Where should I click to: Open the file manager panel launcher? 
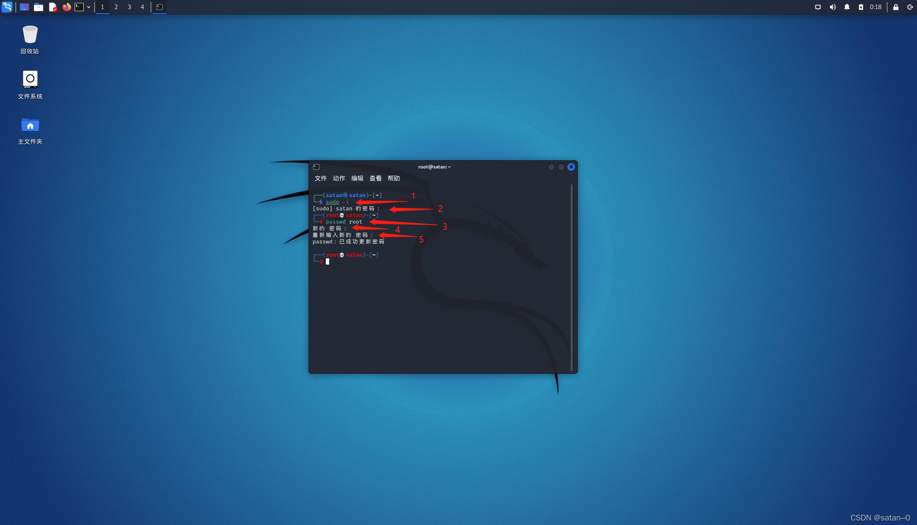tap(39, 7)
